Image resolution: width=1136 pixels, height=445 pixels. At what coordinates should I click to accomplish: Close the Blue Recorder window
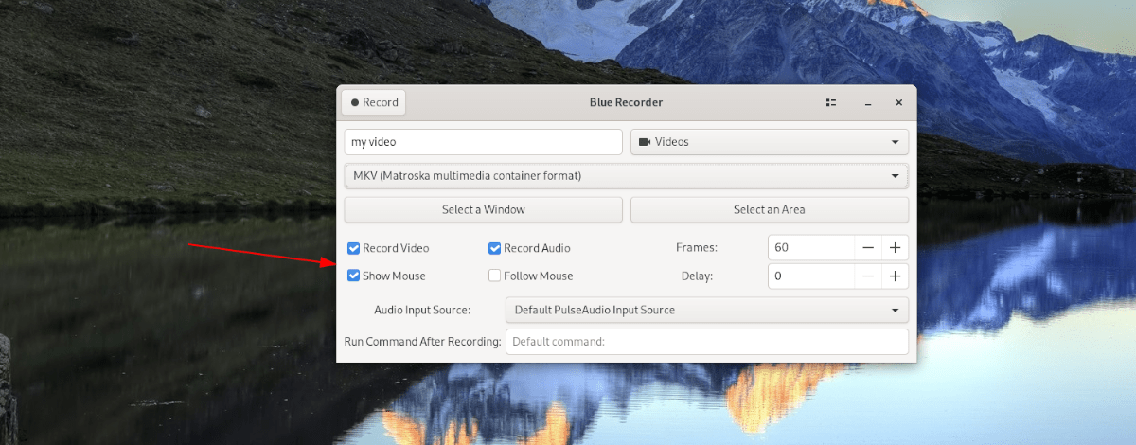click(898, 102)
